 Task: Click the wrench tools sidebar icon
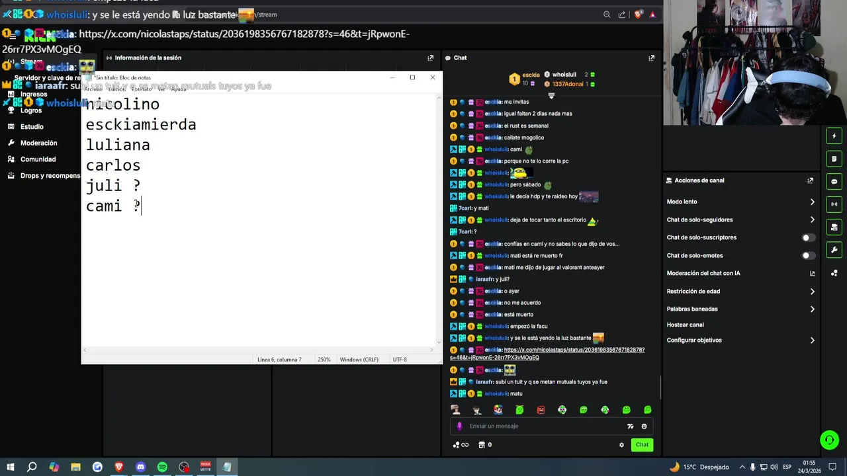tap(834, 250)
